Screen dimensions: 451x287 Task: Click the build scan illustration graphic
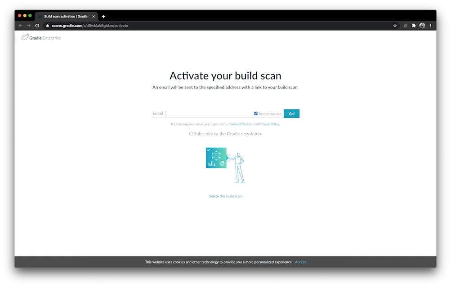(225, 165)
